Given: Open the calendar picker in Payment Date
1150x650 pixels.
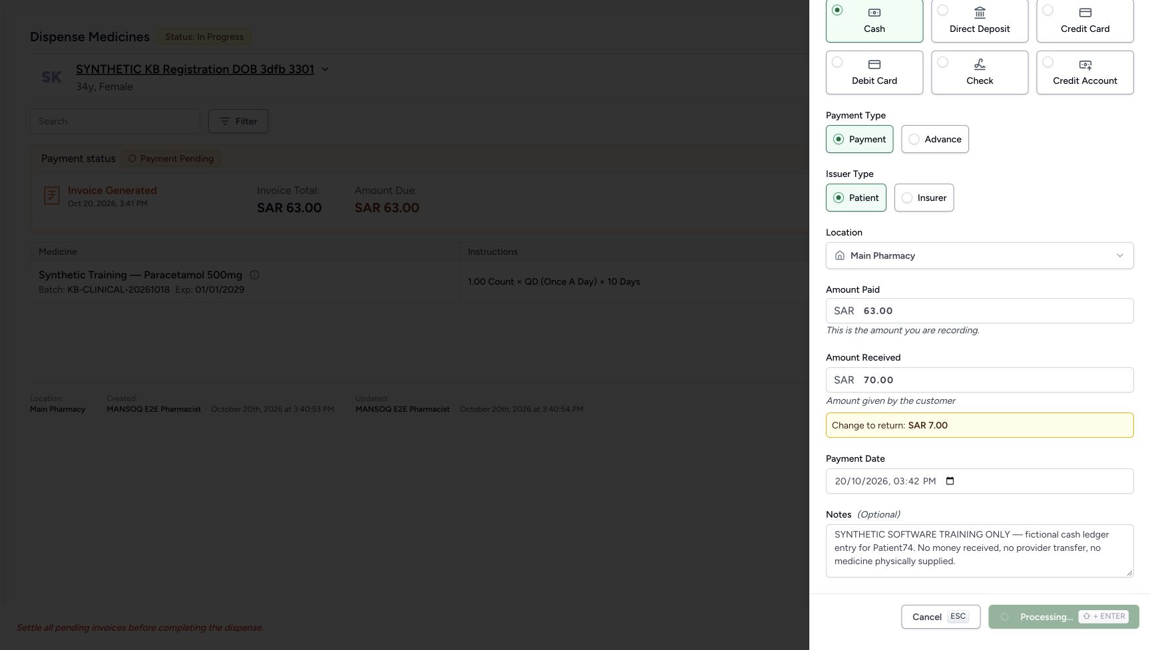Looking at the screenshot, I should [x=950, y=481].
